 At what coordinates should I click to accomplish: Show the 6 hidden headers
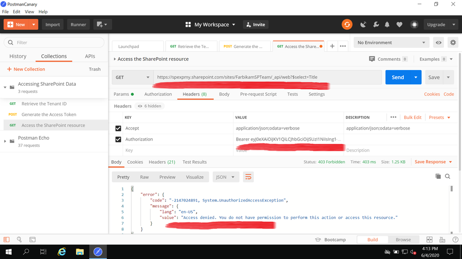coord(149,106)
